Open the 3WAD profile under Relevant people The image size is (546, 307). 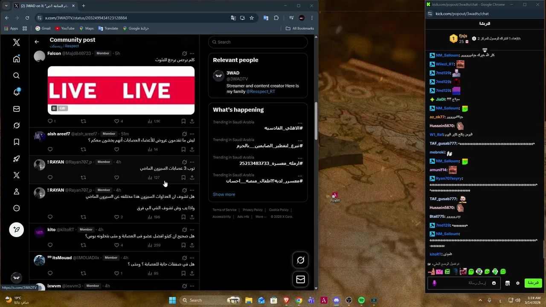(x=233, y=73)
